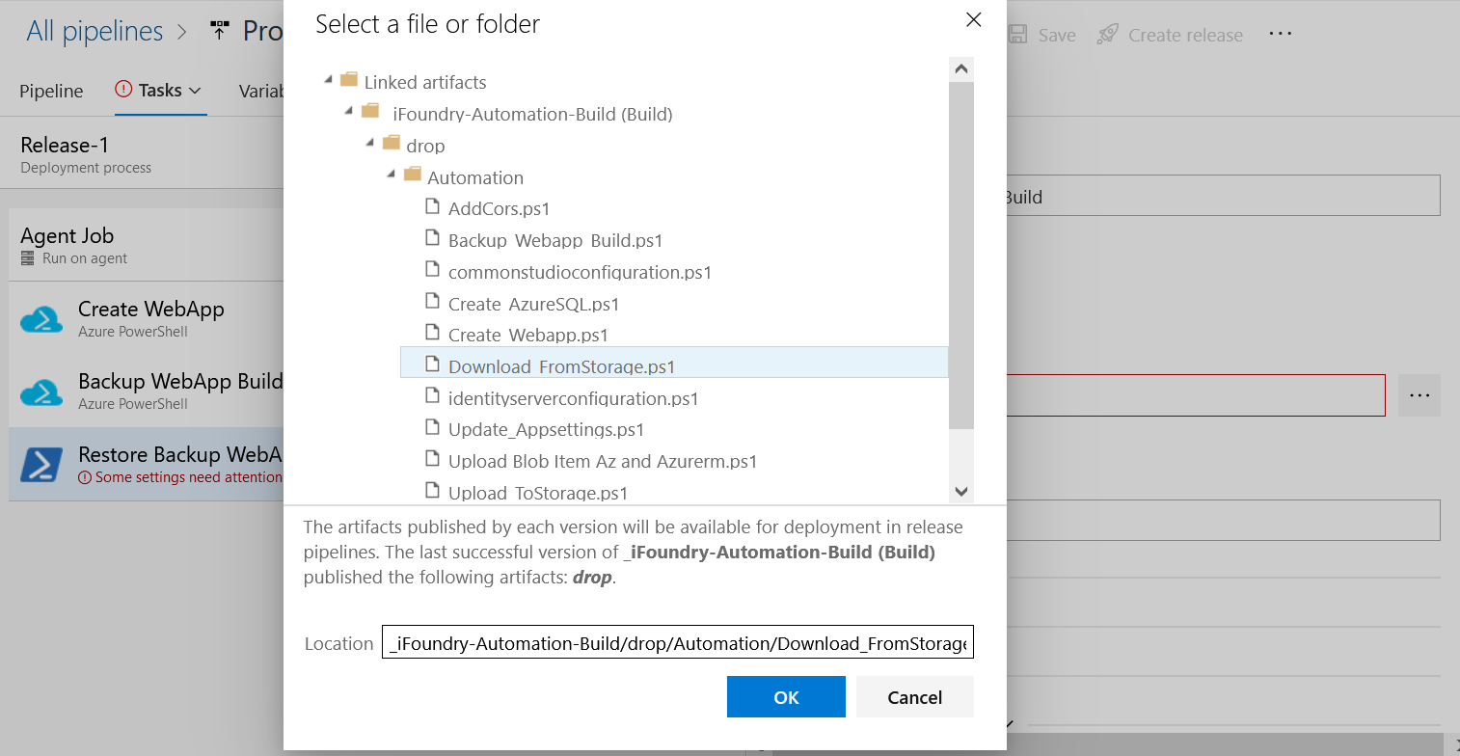Viewport: 1460px width, 756px height.
Task: Select Backup_Webapp_Build.ps1 in the tree
Action: pos(555,240)
